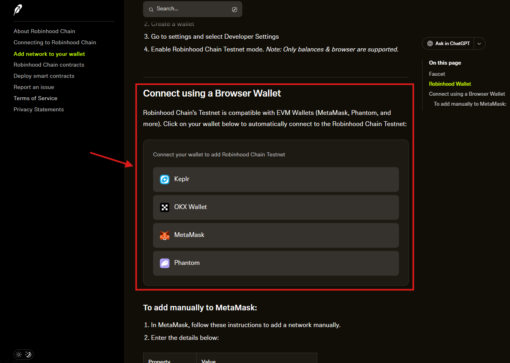Click the Phantom ghost icon

point(165,263)
